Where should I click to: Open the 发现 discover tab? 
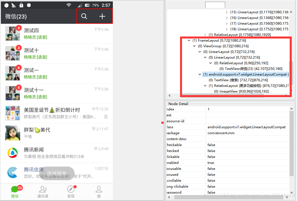coord(71,192)
